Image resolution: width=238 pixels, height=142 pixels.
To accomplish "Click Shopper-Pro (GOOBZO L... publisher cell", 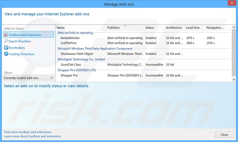I will coord(125,75).
